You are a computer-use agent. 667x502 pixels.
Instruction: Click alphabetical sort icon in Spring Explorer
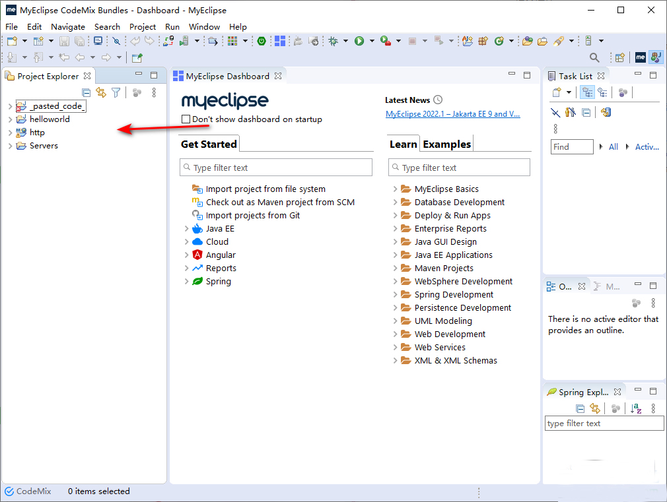click(635, 409)
